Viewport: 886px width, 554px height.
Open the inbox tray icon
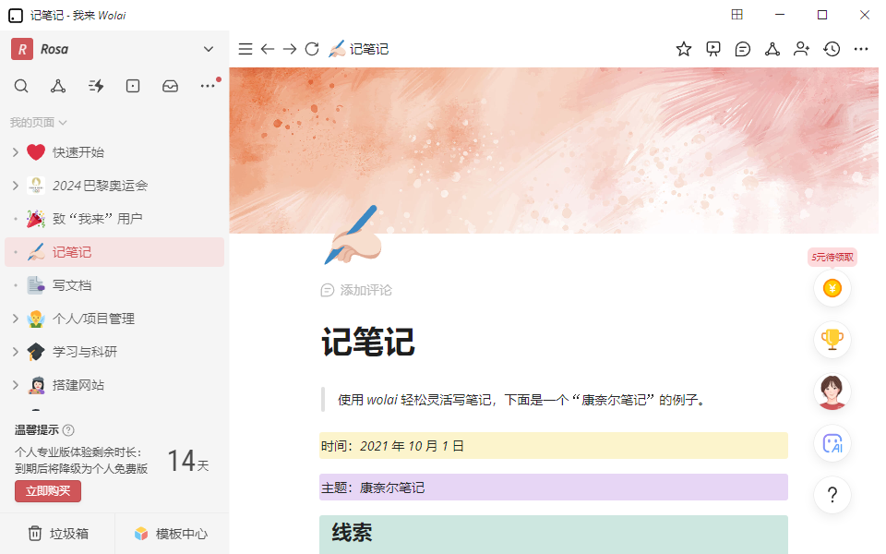pos(170,86)
